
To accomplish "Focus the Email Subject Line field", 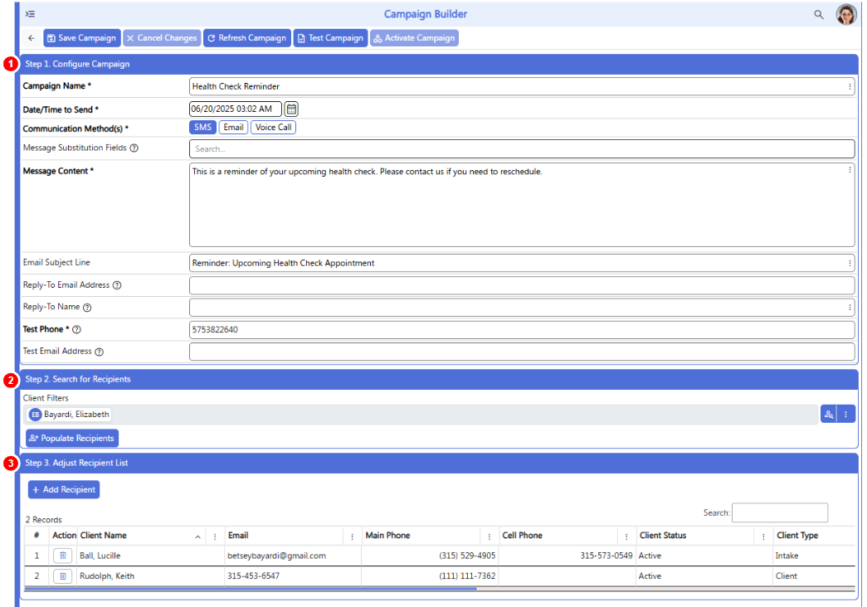I will (x=522, y=263).
